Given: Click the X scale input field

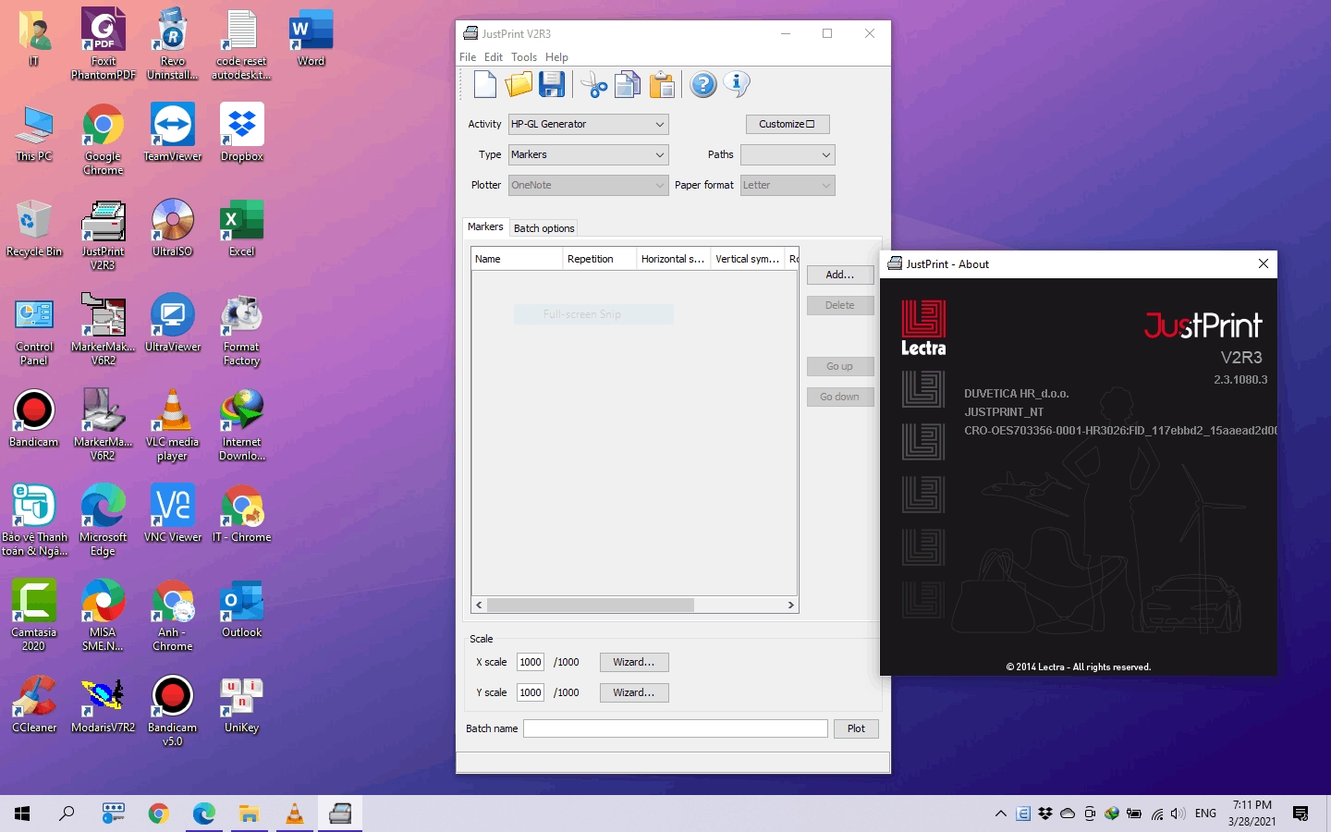Looking at the screenshot, I should (531, 662).
